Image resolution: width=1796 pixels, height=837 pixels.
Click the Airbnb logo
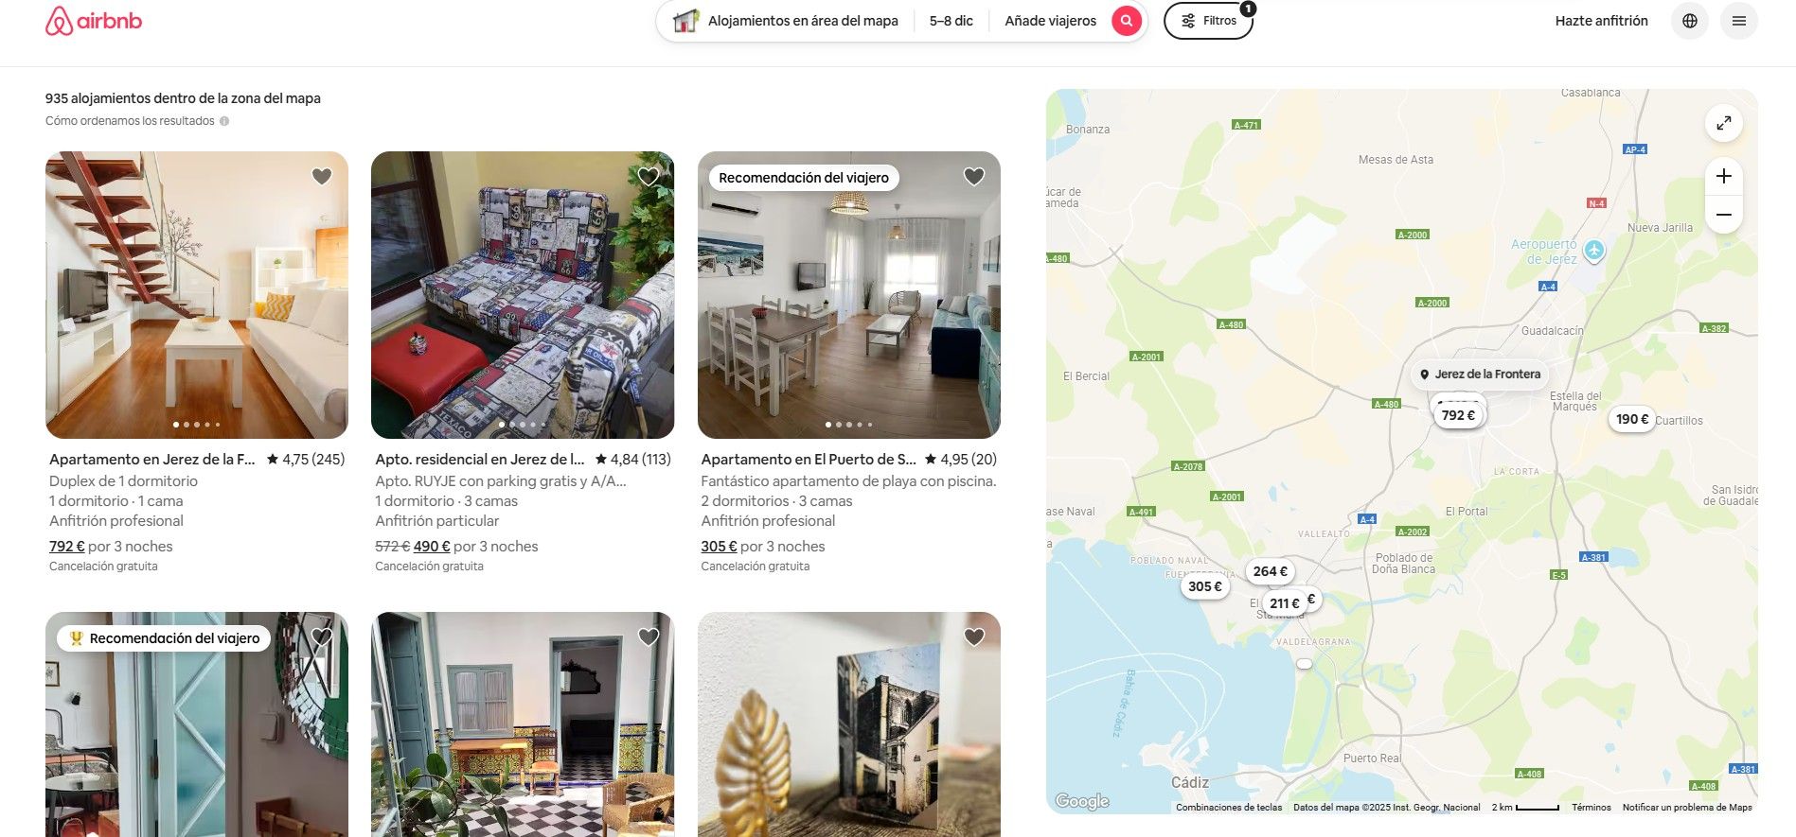pos(94,21)
